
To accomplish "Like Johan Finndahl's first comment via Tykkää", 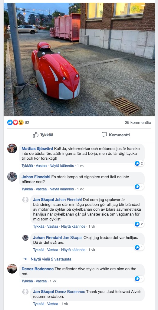I will [27, 189].
